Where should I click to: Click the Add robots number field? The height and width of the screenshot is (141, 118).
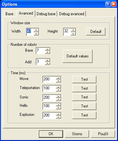(41, 62)
